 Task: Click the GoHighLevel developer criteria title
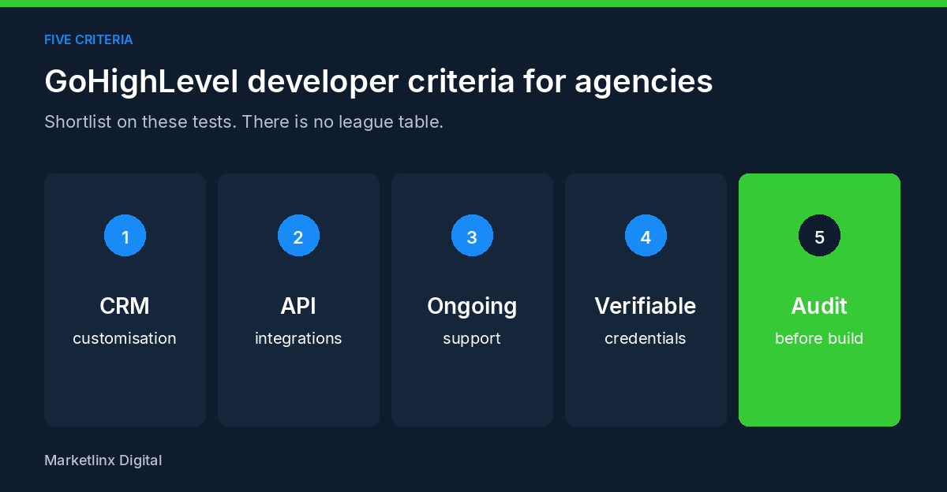pos(379,82)
